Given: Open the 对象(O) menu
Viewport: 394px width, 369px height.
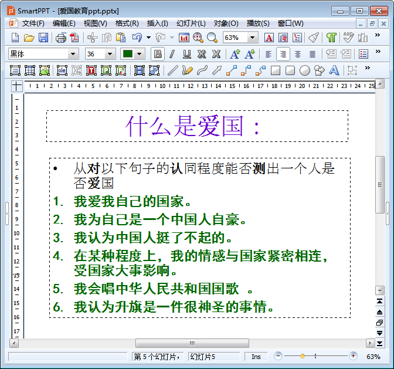Looking at the screenshot, I should [226, 23].
